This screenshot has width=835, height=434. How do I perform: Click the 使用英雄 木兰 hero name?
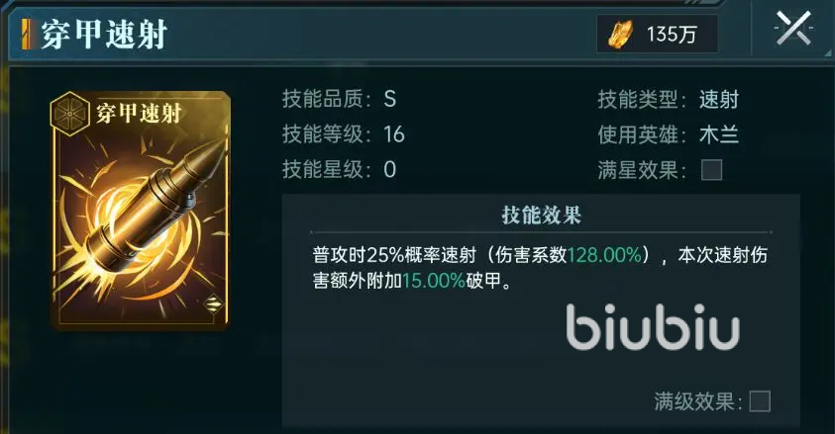pos(719,134)
